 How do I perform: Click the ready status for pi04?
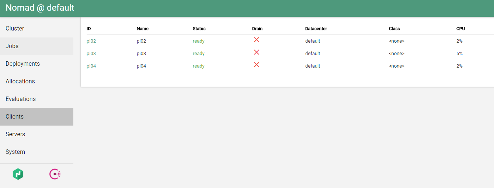199,66
